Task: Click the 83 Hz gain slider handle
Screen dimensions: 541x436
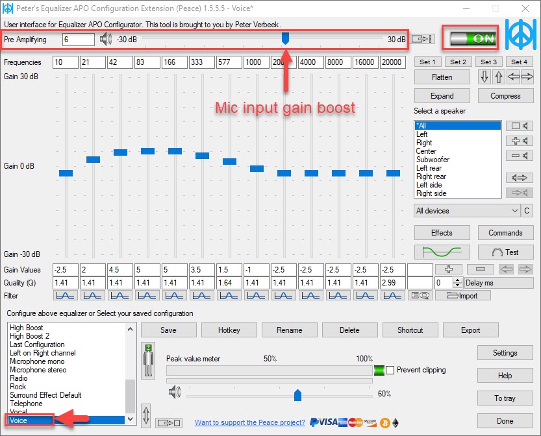Action: [147, 151]
